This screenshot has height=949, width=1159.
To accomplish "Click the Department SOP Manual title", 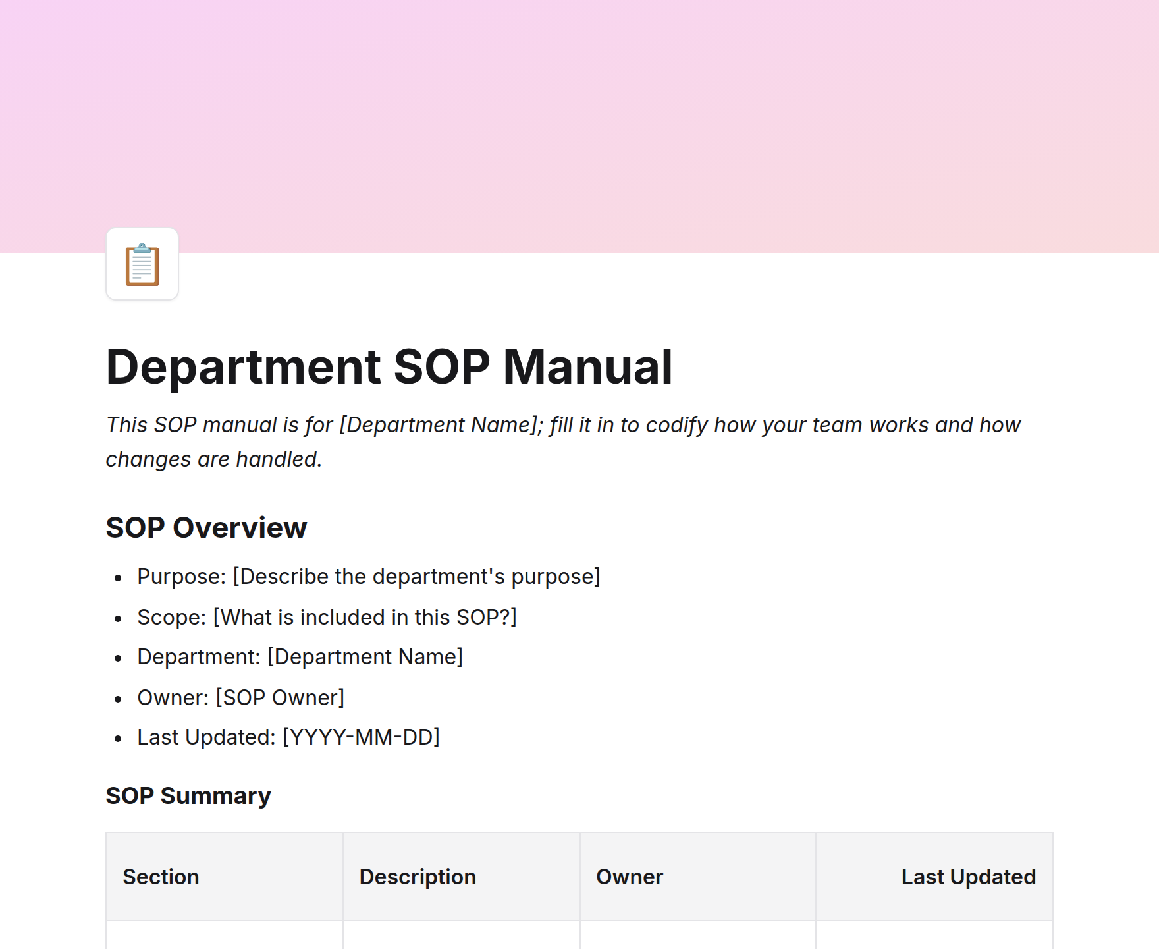I will coord(389,366).
